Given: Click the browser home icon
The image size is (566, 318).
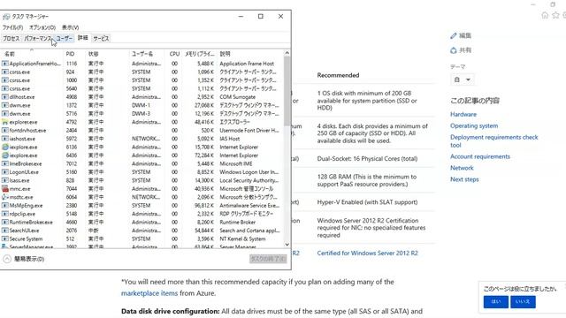Looking at the screenshot, I should pyautogui.click(x=545, y=15).
